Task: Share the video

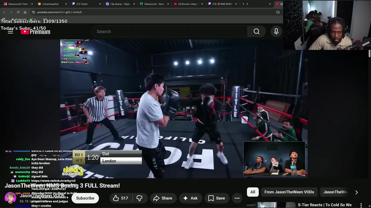Action: coord(163,198)
